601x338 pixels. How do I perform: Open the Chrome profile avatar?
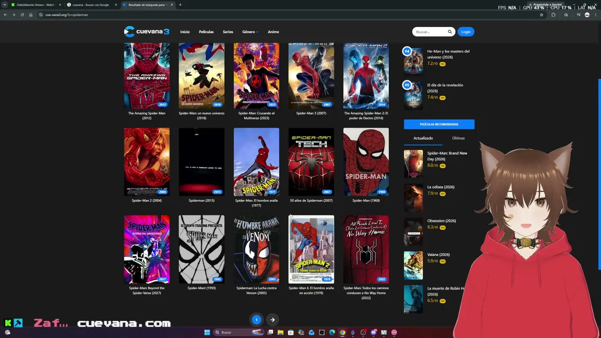pos(587,15)
